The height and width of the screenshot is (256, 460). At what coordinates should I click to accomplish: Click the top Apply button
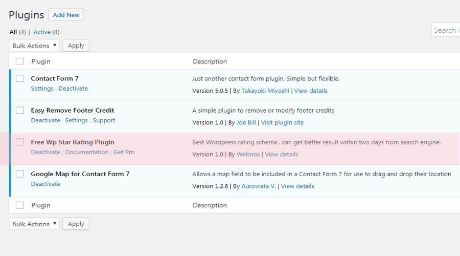(76, 46)
